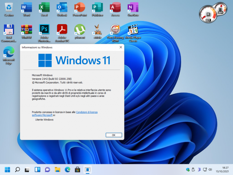Open Media Player Classic
Viewport: 233px width, 175px height.
tap(133, 30)
